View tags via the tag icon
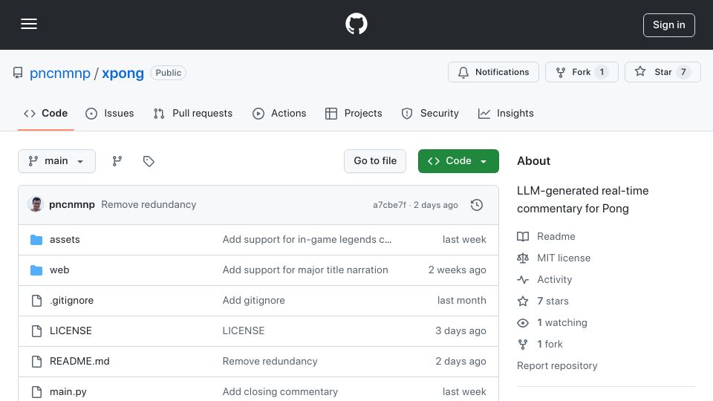The width and height of the screenshot is (713, 401). pyautogui.click(x=149, y=161)
